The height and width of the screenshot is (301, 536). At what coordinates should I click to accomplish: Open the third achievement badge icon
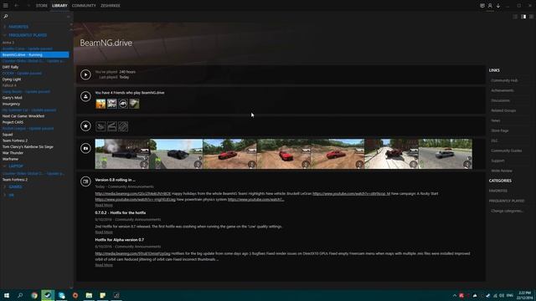pyautogui.click(x=123, y=126)
